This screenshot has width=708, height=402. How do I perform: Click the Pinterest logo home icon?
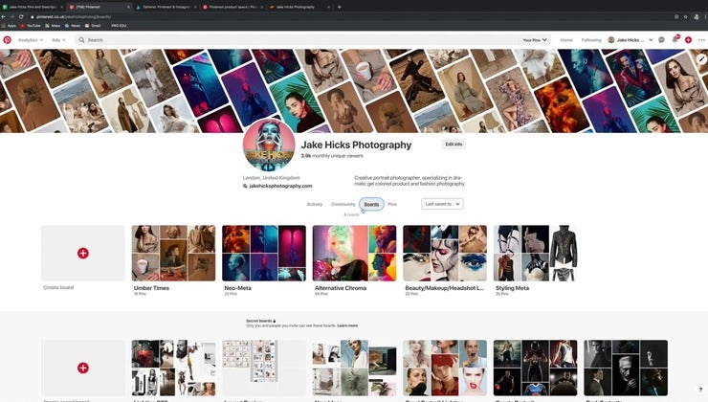tap(8, 40)
